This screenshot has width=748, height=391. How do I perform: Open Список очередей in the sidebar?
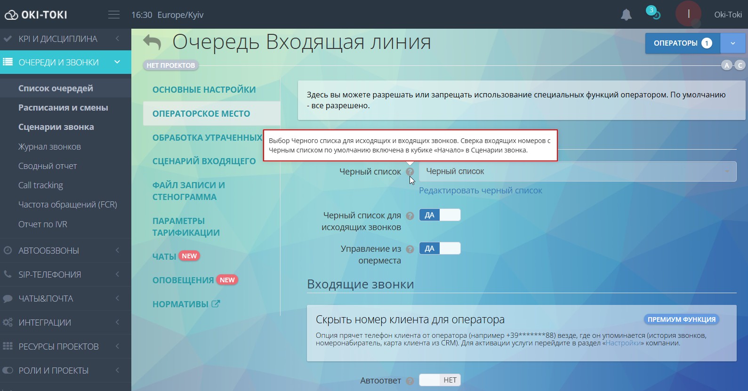pyautogui.click(x=56, y=88)
